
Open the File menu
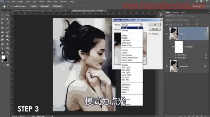(x=8, y=1)
